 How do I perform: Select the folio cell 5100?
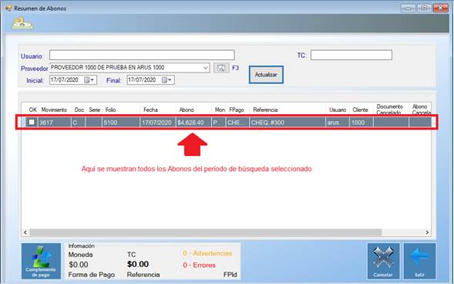(121, 122)
